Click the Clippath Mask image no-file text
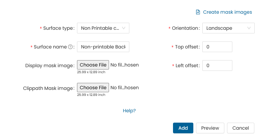The height and width of the screenshot is (136, 257). 124,88
